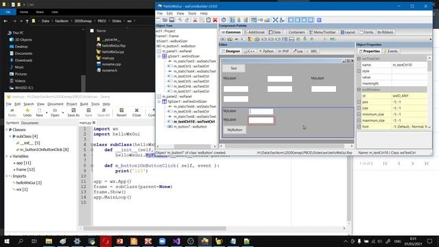The height and width of the screenshot is (247, 439).
Task: Save project icon in wxFormBuilder toolbar
Action: pos(171,20)
